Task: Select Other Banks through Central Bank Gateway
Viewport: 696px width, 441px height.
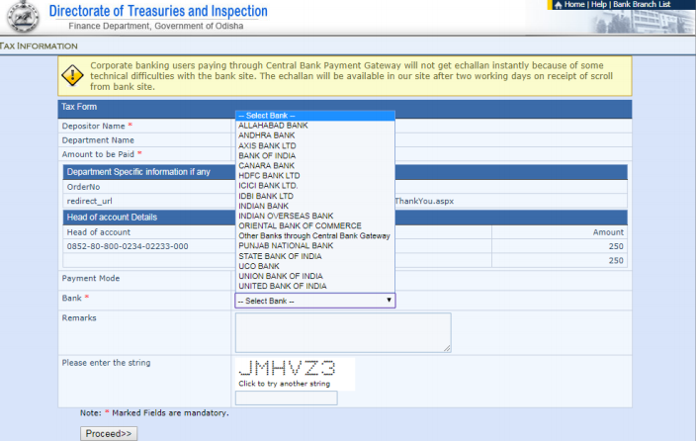Action: coord(314,235)
